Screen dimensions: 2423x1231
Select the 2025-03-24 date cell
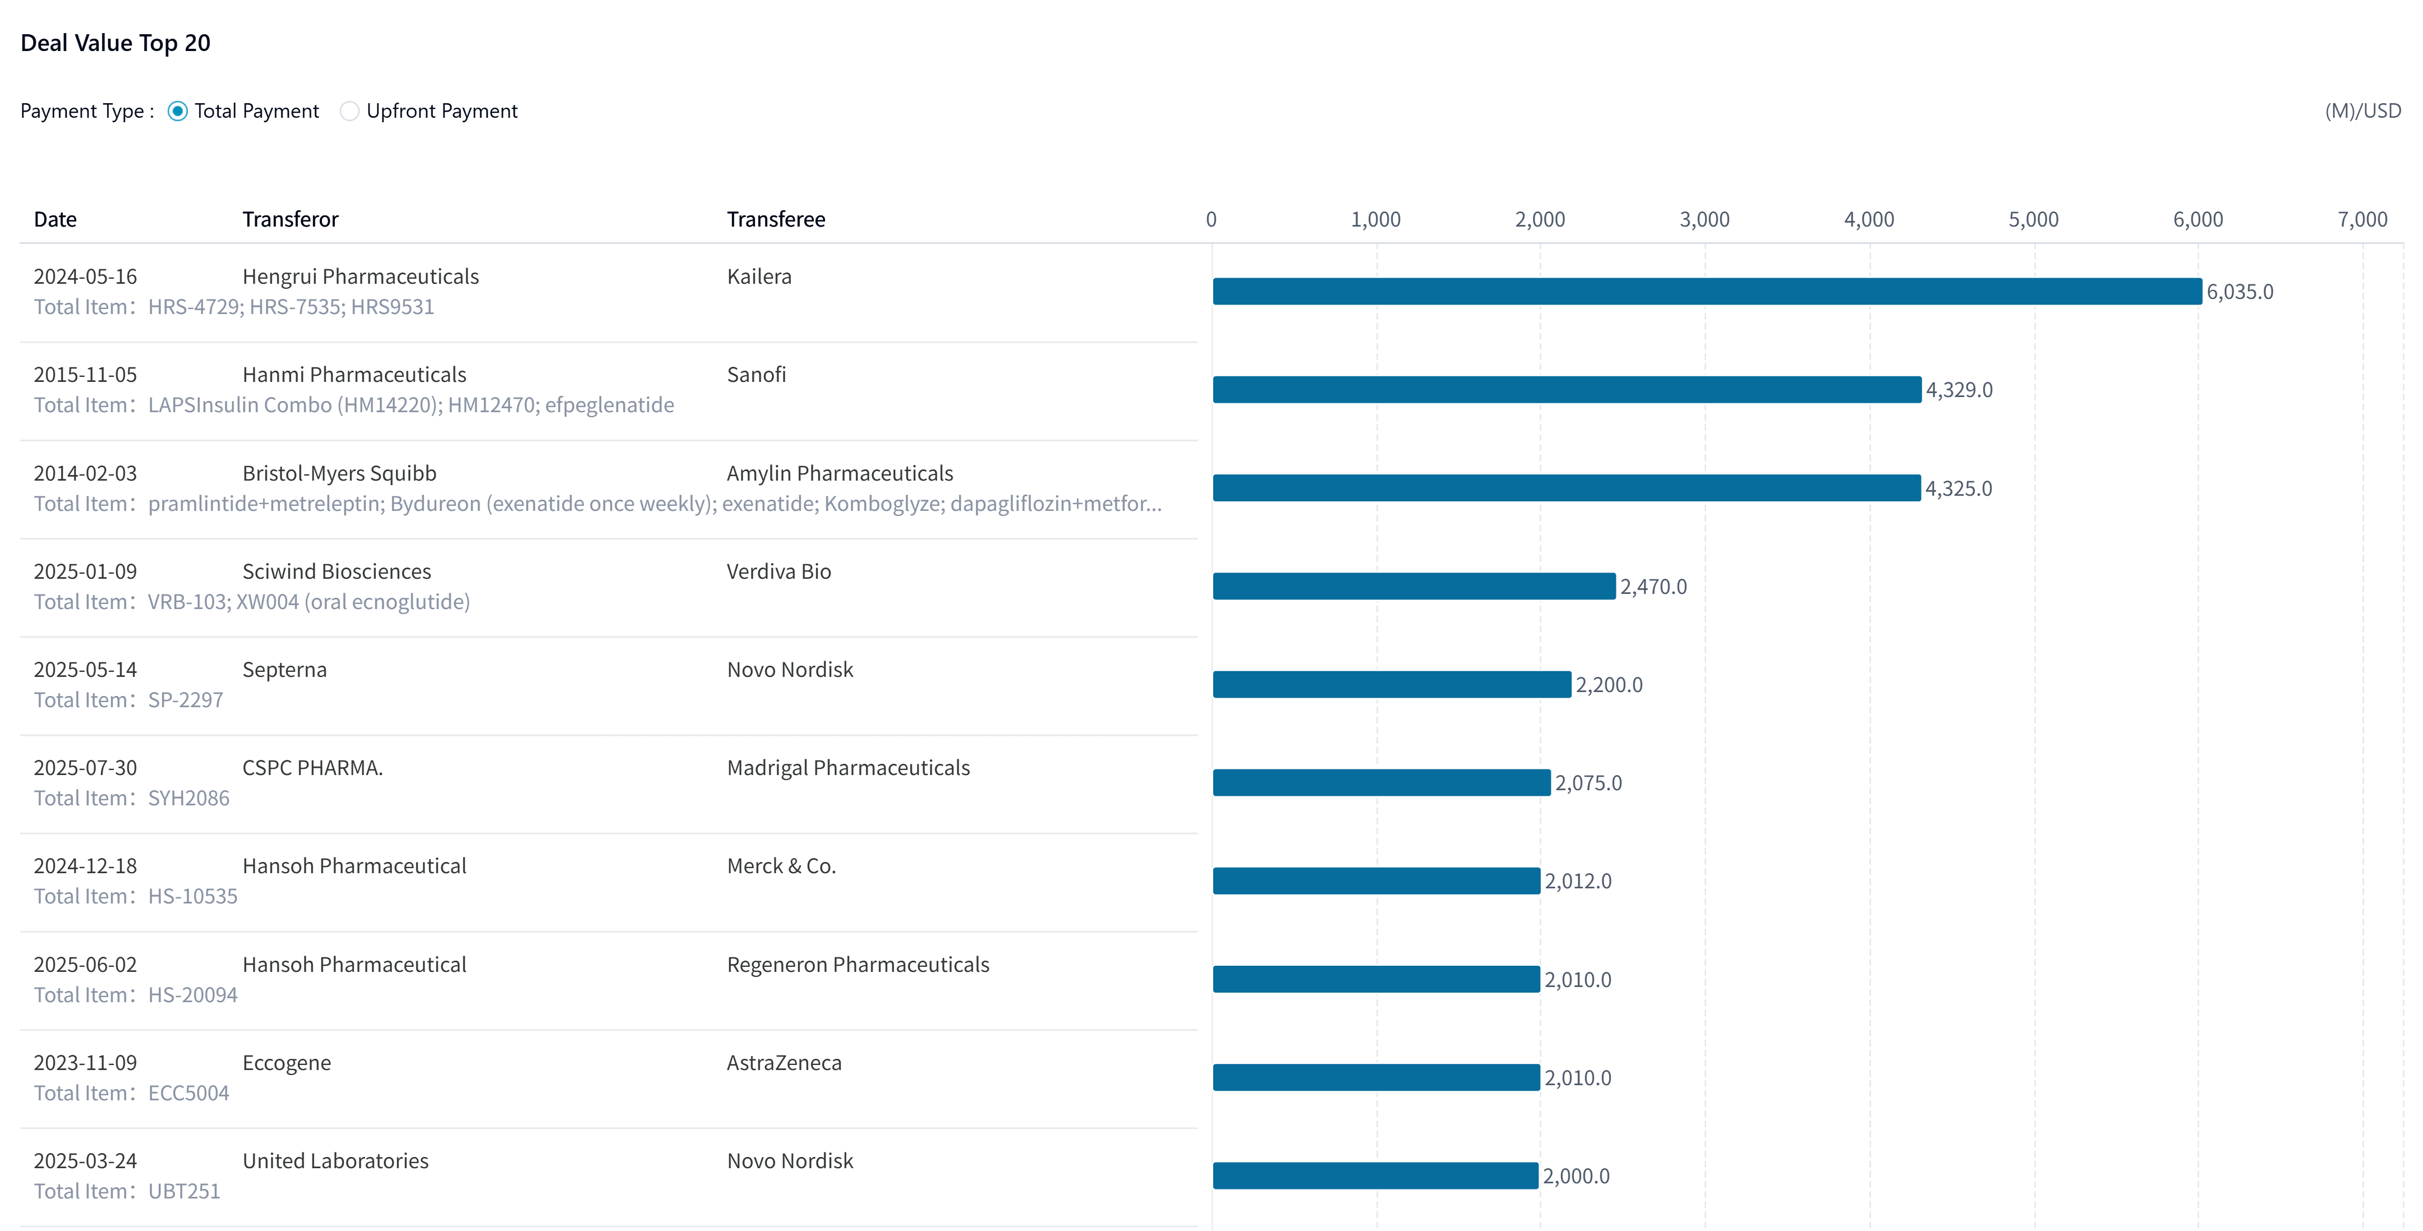[86, 1160]
